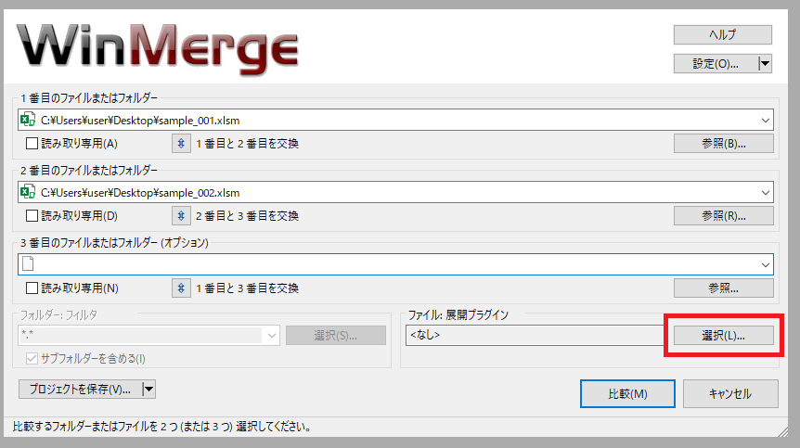Click プロジェクトを保存(V)... button
The width and height of the screenshot is (800, 448).
(81, 390)
